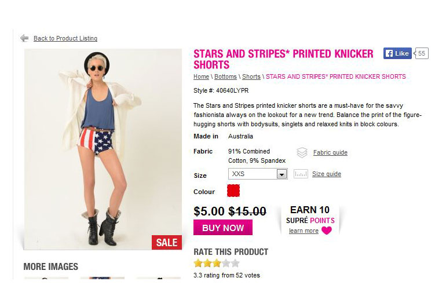Click the main product photo
This screenshot has width=446, height=307.
(103, 149)
